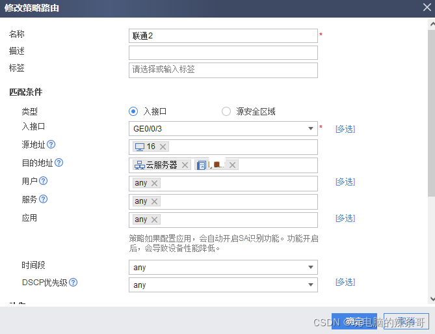Click 多选 link next to DSCP优先级

[345, 282]
